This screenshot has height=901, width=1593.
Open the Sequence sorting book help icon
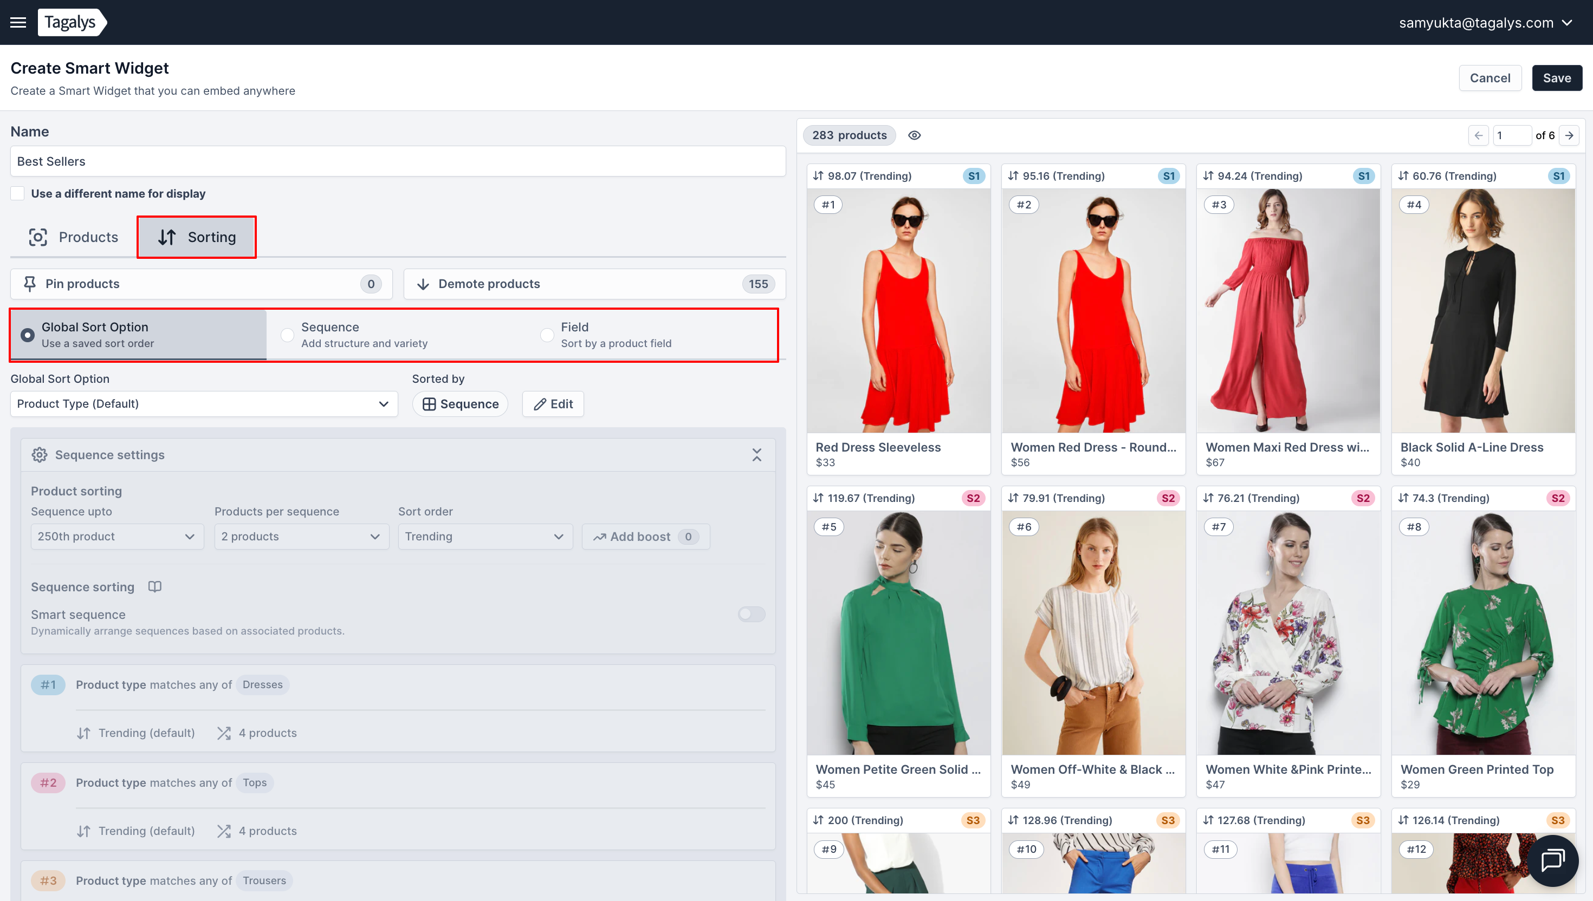point(155,586)
